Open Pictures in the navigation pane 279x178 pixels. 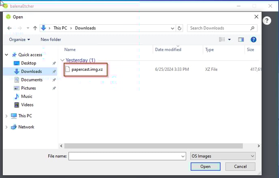coord(28,88)
